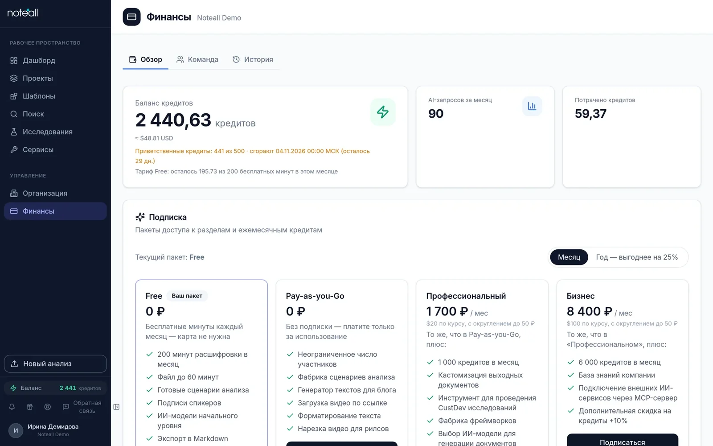Screen dimensions: 713x446
Task: Click Подписаться on the Бизнес plan
Action: (x=622, y=440)
